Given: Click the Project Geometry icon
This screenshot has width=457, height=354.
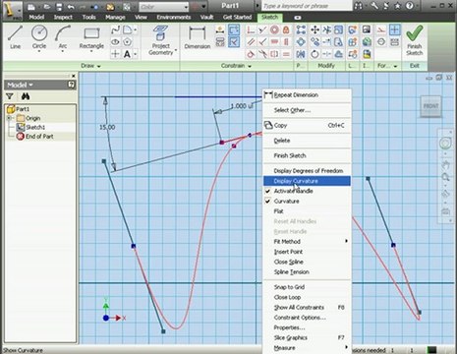Looking at the screenshot, I should tap(160, 32).
